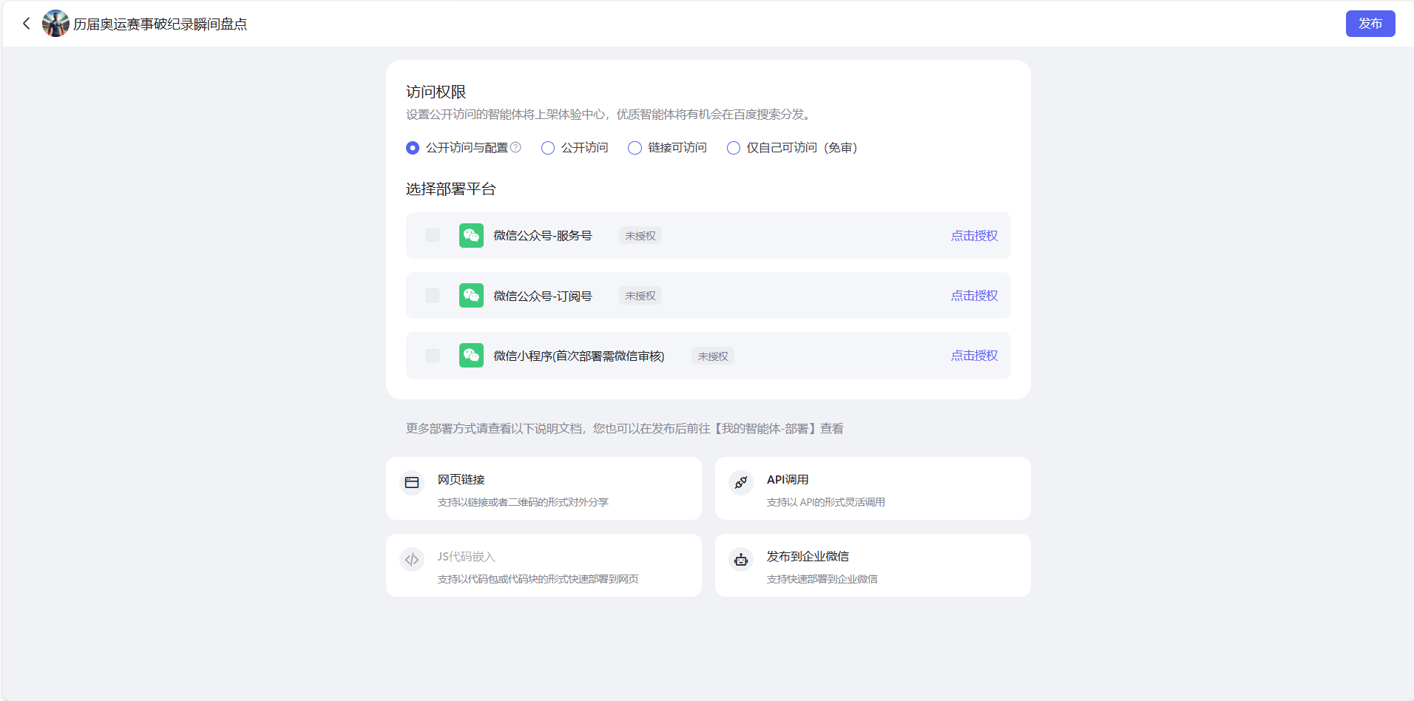The image size is (1414, 701).
Task: Select 仅自己可访问（免审） option
Action: click(x=733, y=147)
